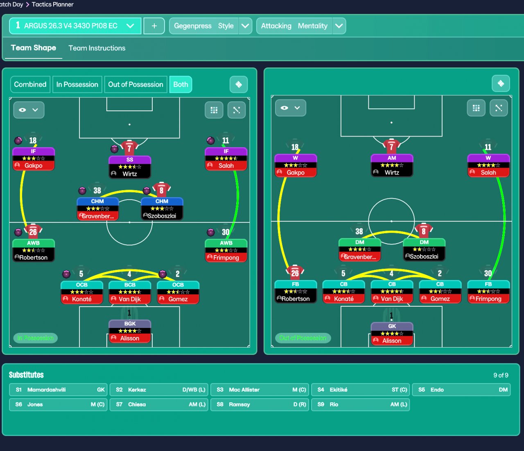Click Salah's W card out of possession

click(x=488, y=165)
